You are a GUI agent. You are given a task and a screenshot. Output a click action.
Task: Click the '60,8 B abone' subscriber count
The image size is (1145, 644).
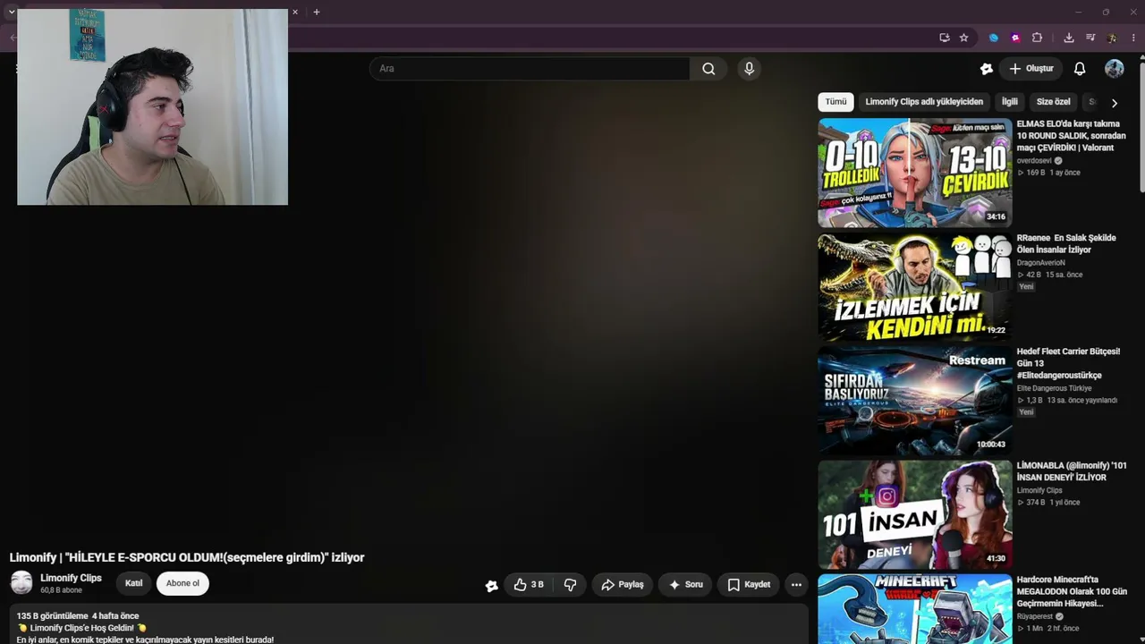coord(61,590)
